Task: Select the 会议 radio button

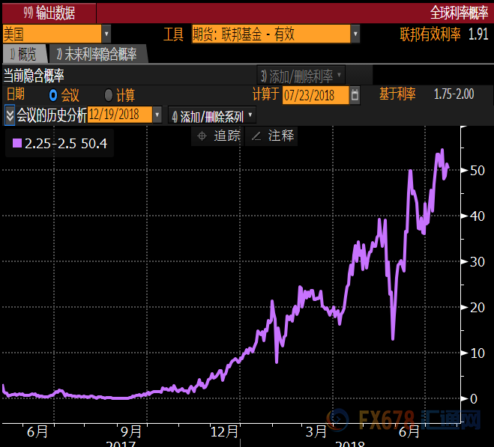Action: (53, 95)
